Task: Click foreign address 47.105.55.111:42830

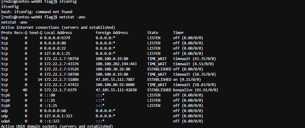Action: tap(116, 90)
